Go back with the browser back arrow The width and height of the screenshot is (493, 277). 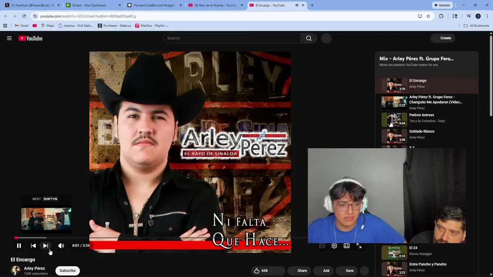coord(5,16)
